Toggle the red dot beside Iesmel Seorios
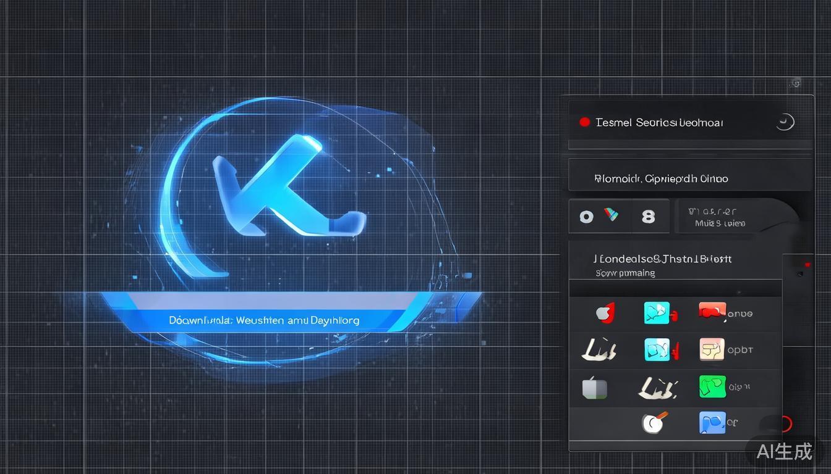This screenshot has width=831, height=474. click(x=584, y=122)
